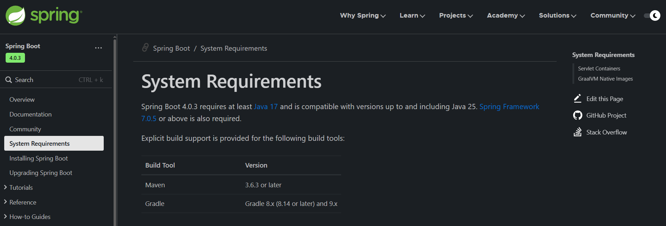The width and height of the screenshot is (666, 226).
Task: Click 'Gradle 8.x (8.14 or later) and 9.x'
Action: tap(291, 204)
